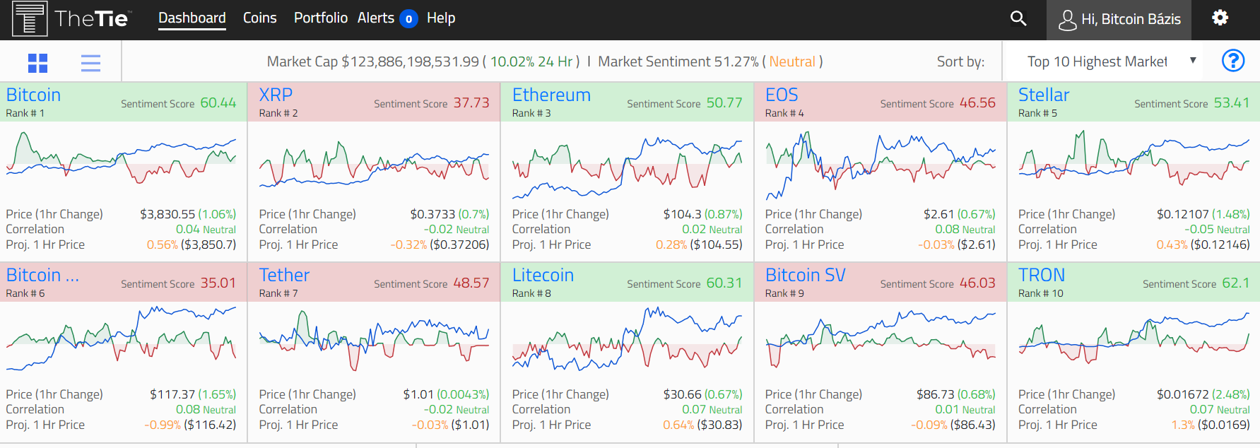The height and width of the screenshot is (448, 1260).
Task: Open the Bitcoin ... rank 6 link
Action: coord(42,275)
